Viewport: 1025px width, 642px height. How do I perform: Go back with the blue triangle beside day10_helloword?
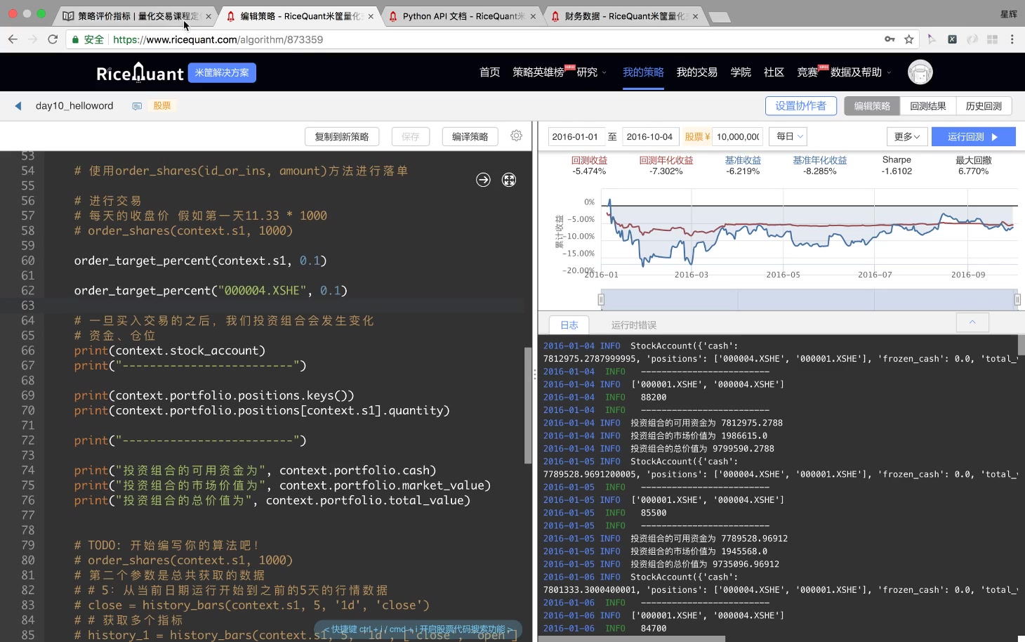pyautogui.click(x=18, y=106)
